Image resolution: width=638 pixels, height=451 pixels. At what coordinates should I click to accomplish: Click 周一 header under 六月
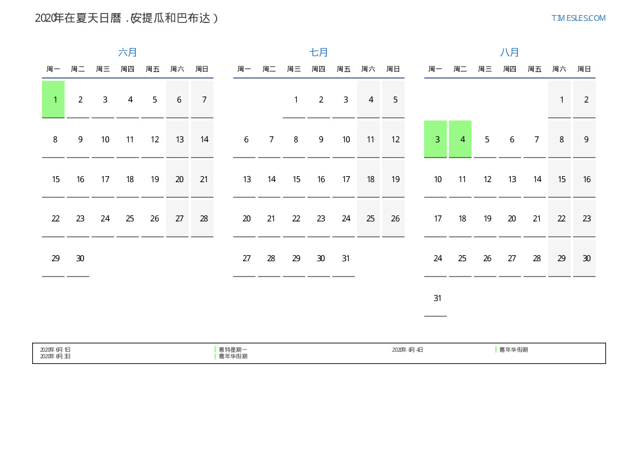(53, 69)
